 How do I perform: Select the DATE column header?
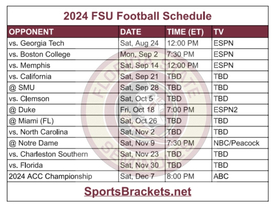(x=131, y=32)
